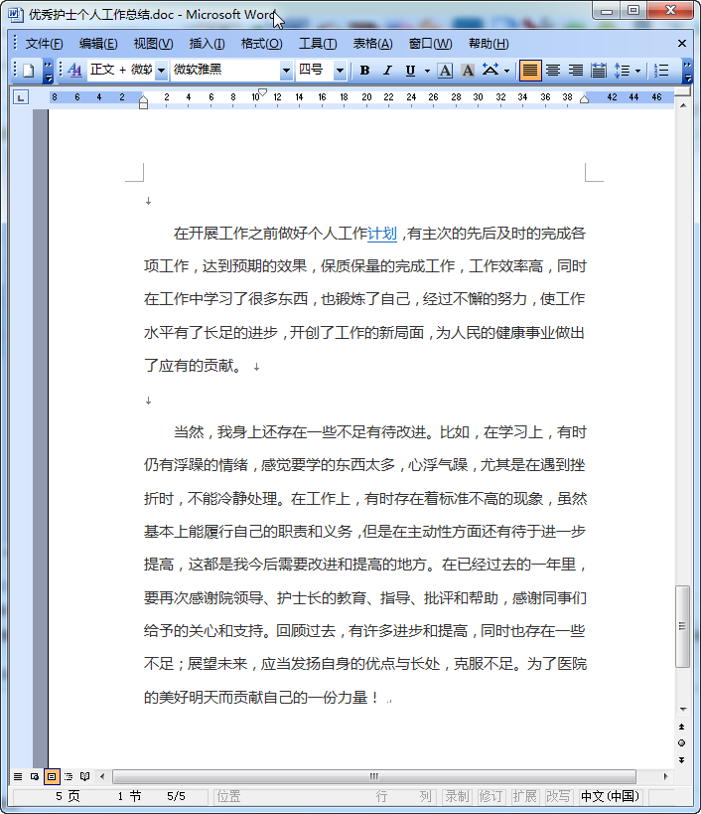This screenshot has height=814, width=701.
Task: Apply character shading icon
Action: [468, 71]
